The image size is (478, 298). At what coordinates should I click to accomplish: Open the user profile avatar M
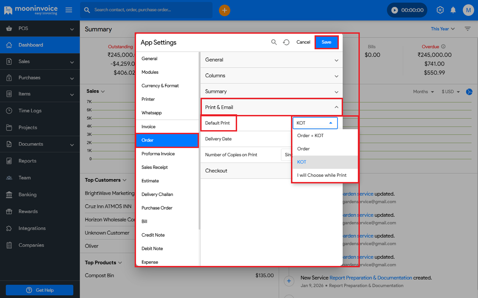468,10
